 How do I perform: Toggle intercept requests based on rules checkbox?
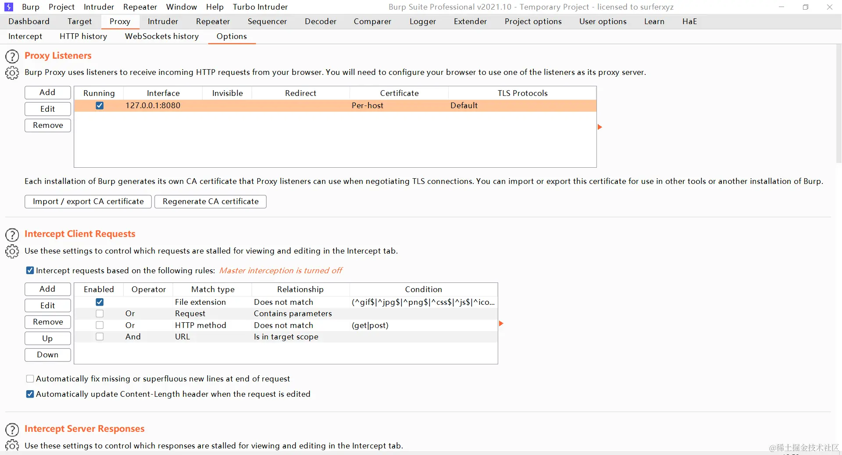30,271
